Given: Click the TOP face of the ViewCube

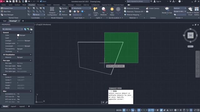Looking at the screenshot, I should click(x=190, y=35).
